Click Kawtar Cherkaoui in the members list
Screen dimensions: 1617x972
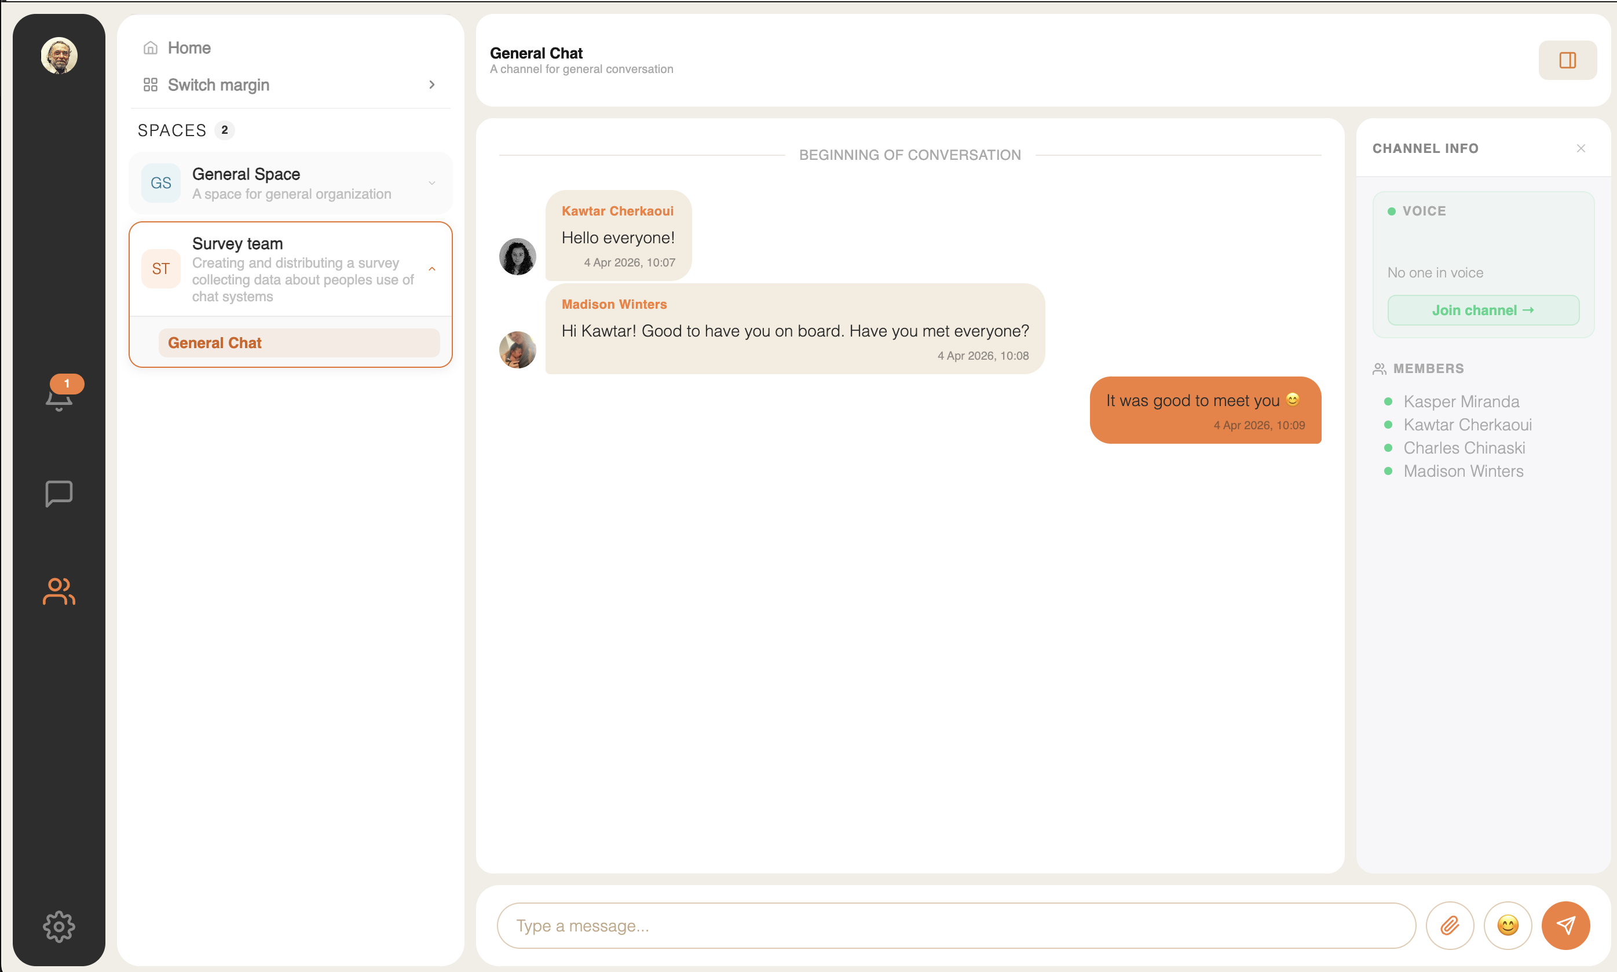click(x=1468, y=425)
